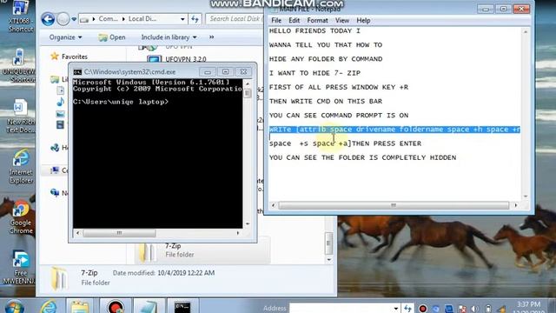This screenshot has height=313, width=556.
Task: Open the Notepad Edit menu
Action: pyautogui.click(x=294, y=20)
